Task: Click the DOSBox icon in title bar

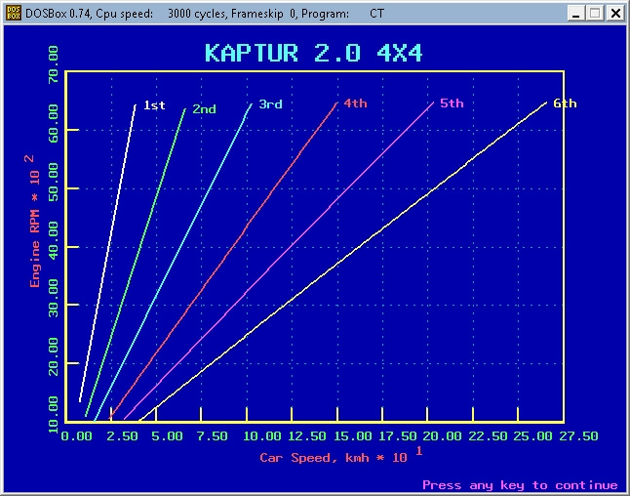Action: (x=14, y=14)
